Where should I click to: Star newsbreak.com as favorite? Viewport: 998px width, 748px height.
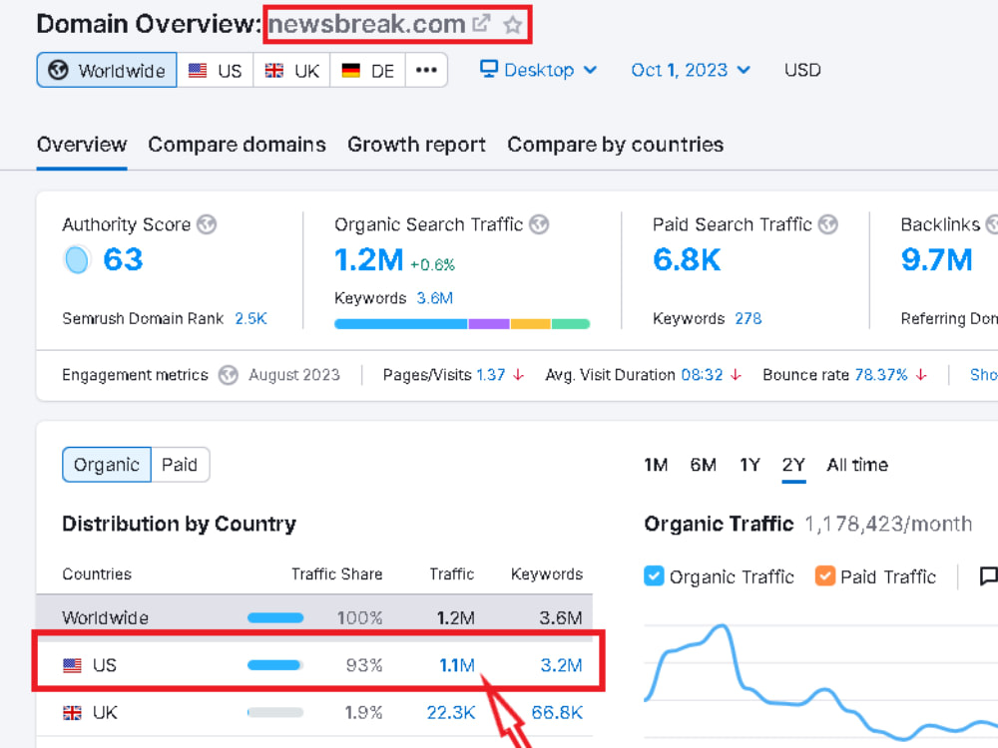pyautogui.click(x=512, y=25)
